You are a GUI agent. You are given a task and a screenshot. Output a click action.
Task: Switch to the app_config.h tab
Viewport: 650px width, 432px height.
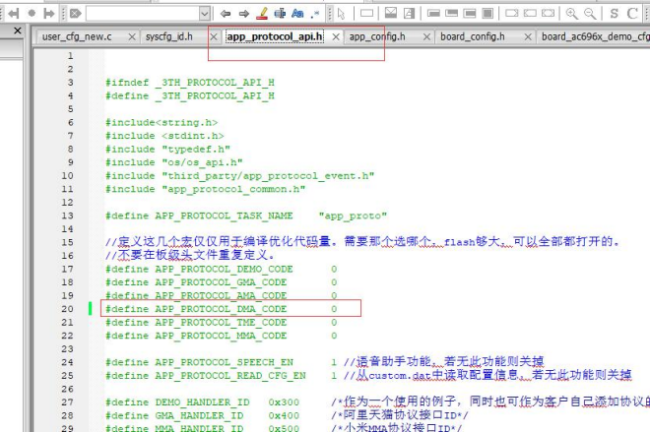pyautogui.click(x=377, y=36)
